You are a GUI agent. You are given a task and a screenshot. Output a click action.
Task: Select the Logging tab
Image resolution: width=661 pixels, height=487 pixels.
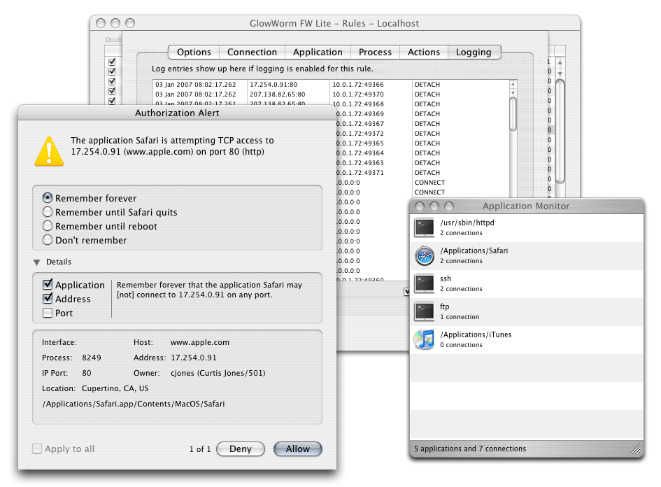(x=474, y=52)
